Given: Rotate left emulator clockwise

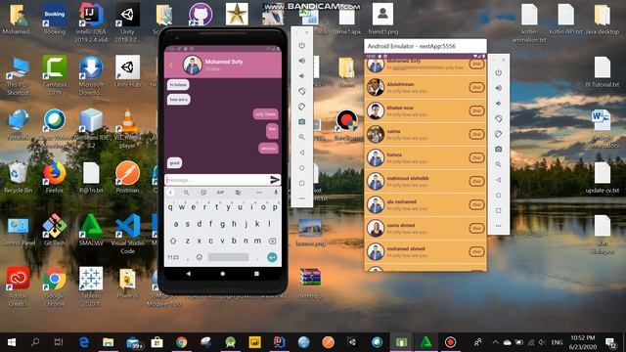Looking at the screenshot, I should click(x=302, y=107).
